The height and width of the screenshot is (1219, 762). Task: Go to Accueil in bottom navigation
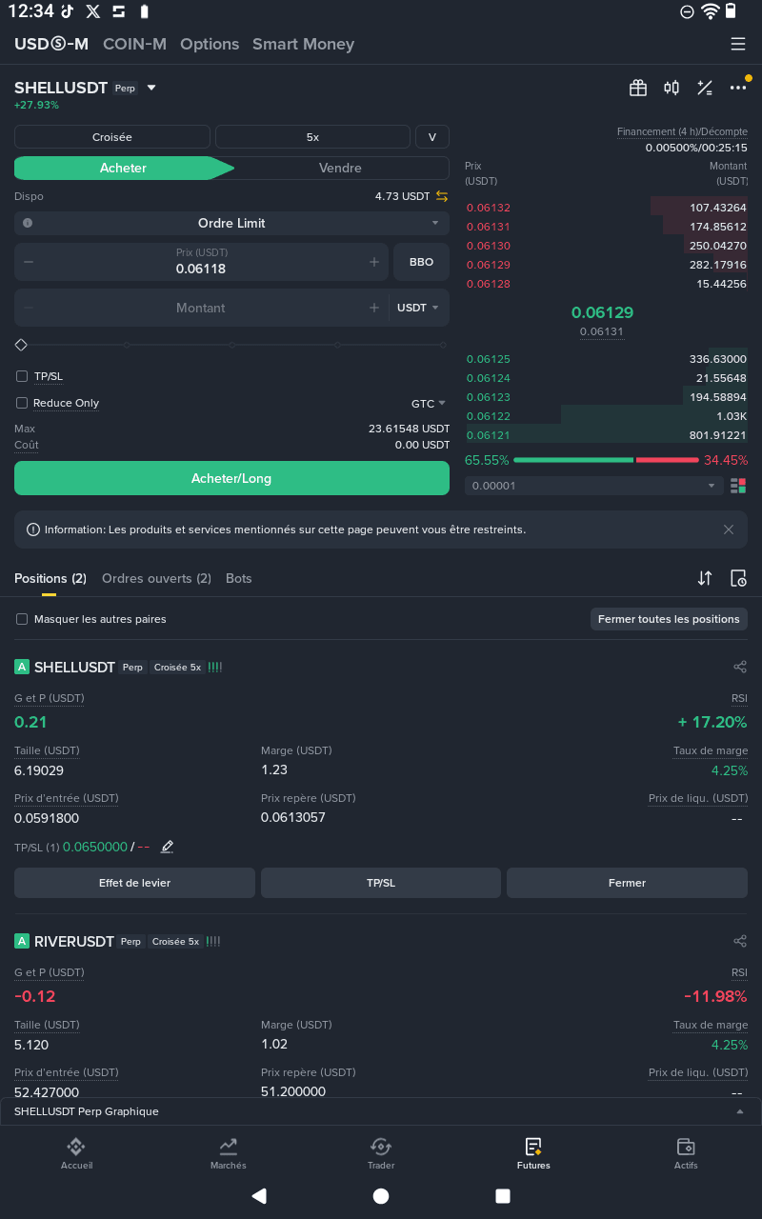point(76,1152)
